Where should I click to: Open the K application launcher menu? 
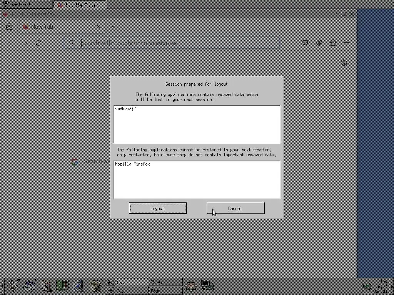(13, 286)
